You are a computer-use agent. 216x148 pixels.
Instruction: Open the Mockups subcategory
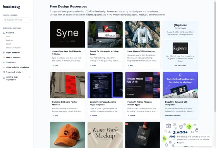point(10,40)
